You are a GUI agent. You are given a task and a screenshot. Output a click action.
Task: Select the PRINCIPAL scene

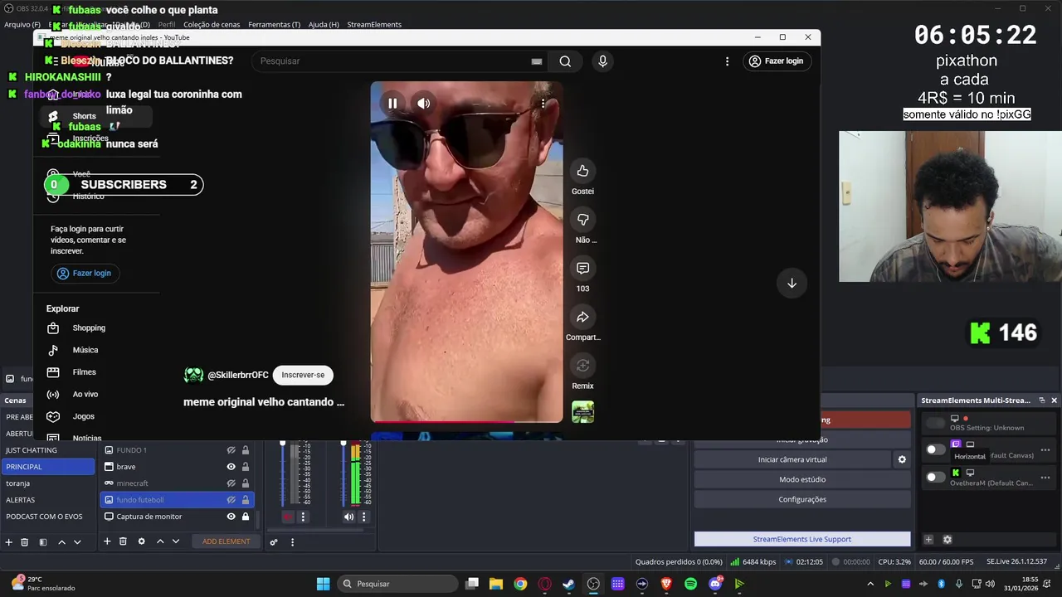pos(47,467)
